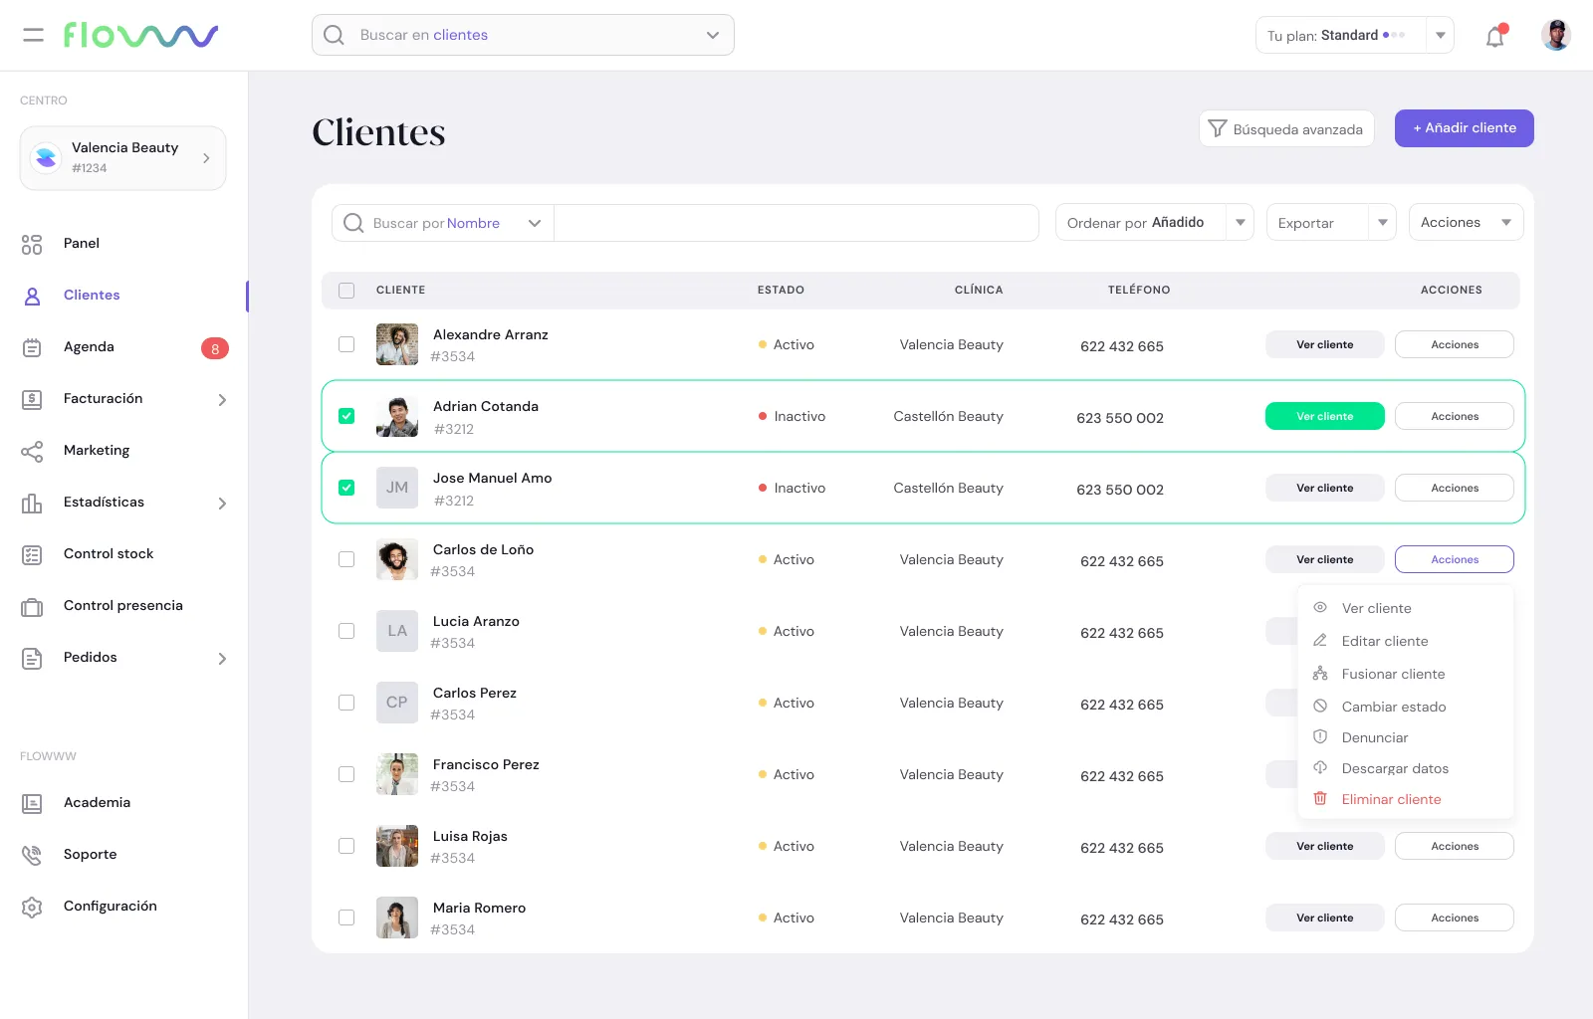
Task: Open Búsqueda avanzada filter
Action: (x=1285, y=129)
